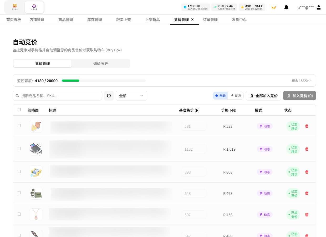Image resolution: width=326 pixels, height=237 pixels.
Task: Click the refresh icon next to search
Action: click(x=109, y=96)
